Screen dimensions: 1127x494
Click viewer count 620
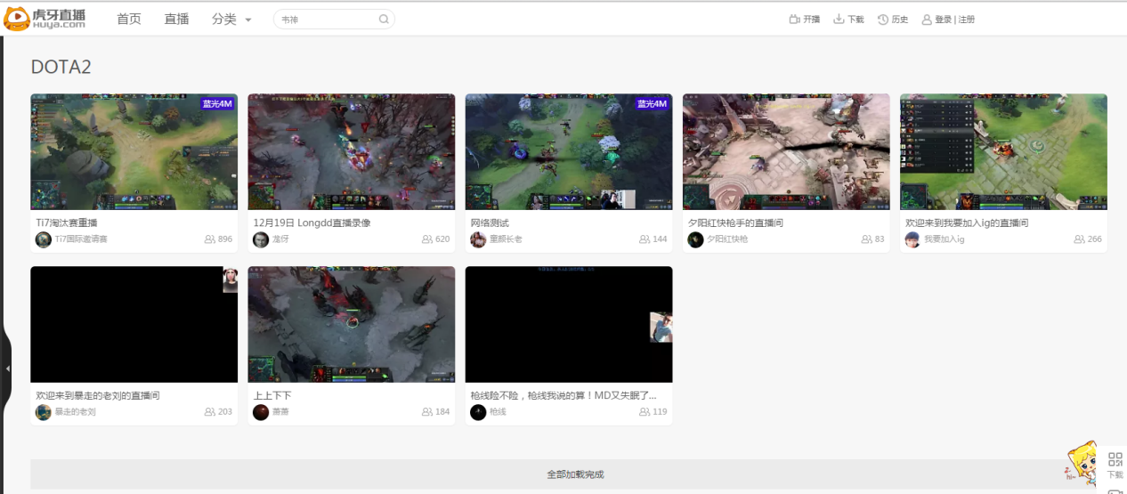click(435, 239)
